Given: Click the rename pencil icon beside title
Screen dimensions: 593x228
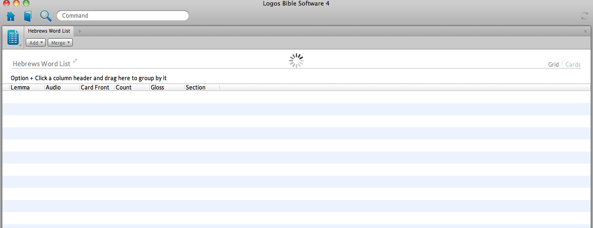Looking at the screenshot, I should tap(75, 61).
